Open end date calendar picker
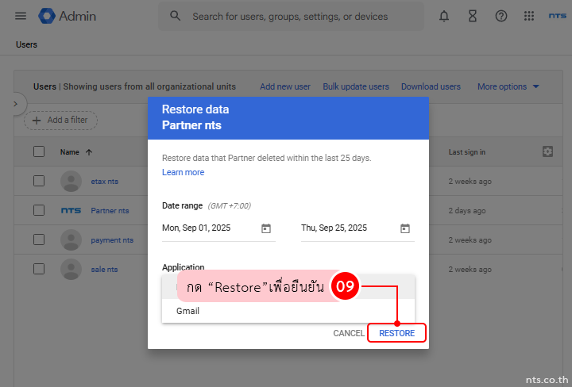 click(x=405, y=228)
